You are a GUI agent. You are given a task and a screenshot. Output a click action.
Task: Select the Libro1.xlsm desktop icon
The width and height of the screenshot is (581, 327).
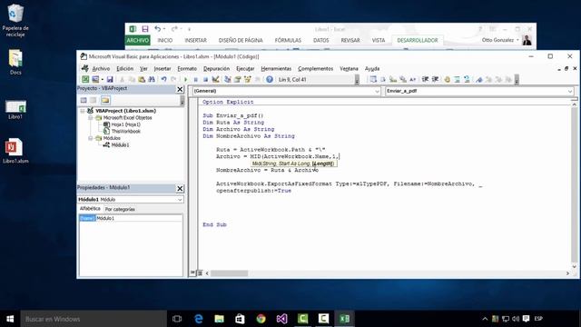(x=15, y=151)
